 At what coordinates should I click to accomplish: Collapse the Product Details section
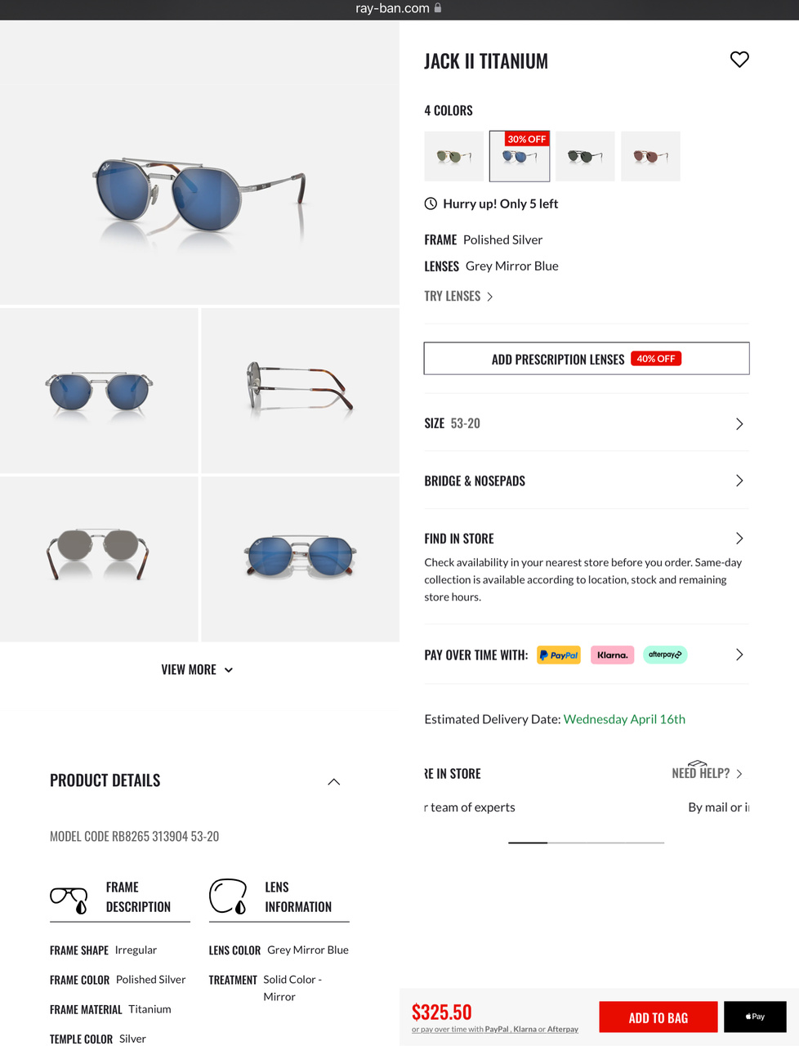pyautogui.click(x=333, y=781)
